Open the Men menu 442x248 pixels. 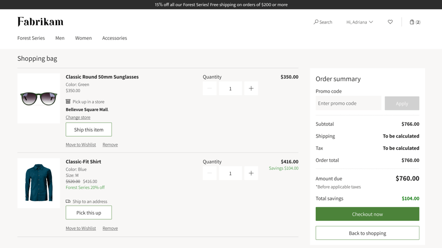pyautogui.click(x=60, y=38)
